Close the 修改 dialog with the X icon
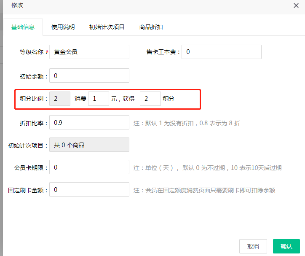Screen dimensions: 305x256 point(296,5)
